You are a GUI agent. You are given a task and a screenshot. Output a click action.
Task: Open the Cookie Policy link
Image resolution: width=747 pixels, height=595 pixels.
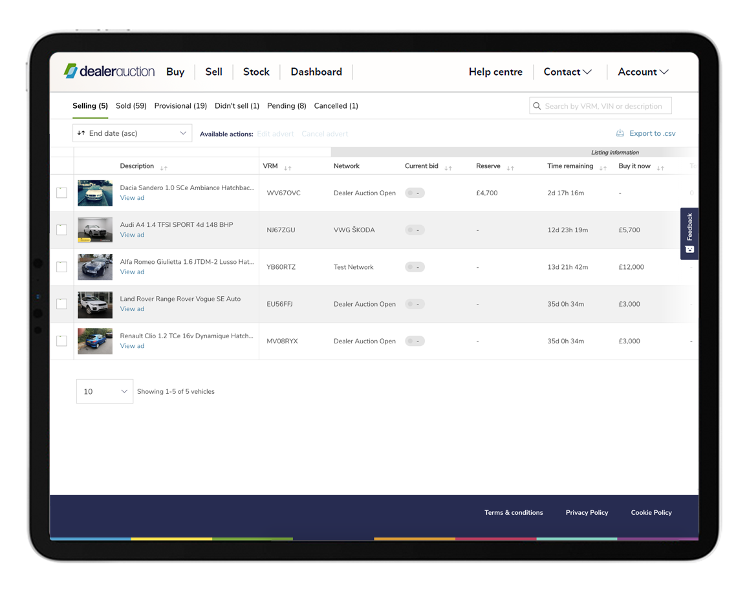pyautogui.click(x=651, y=513)
